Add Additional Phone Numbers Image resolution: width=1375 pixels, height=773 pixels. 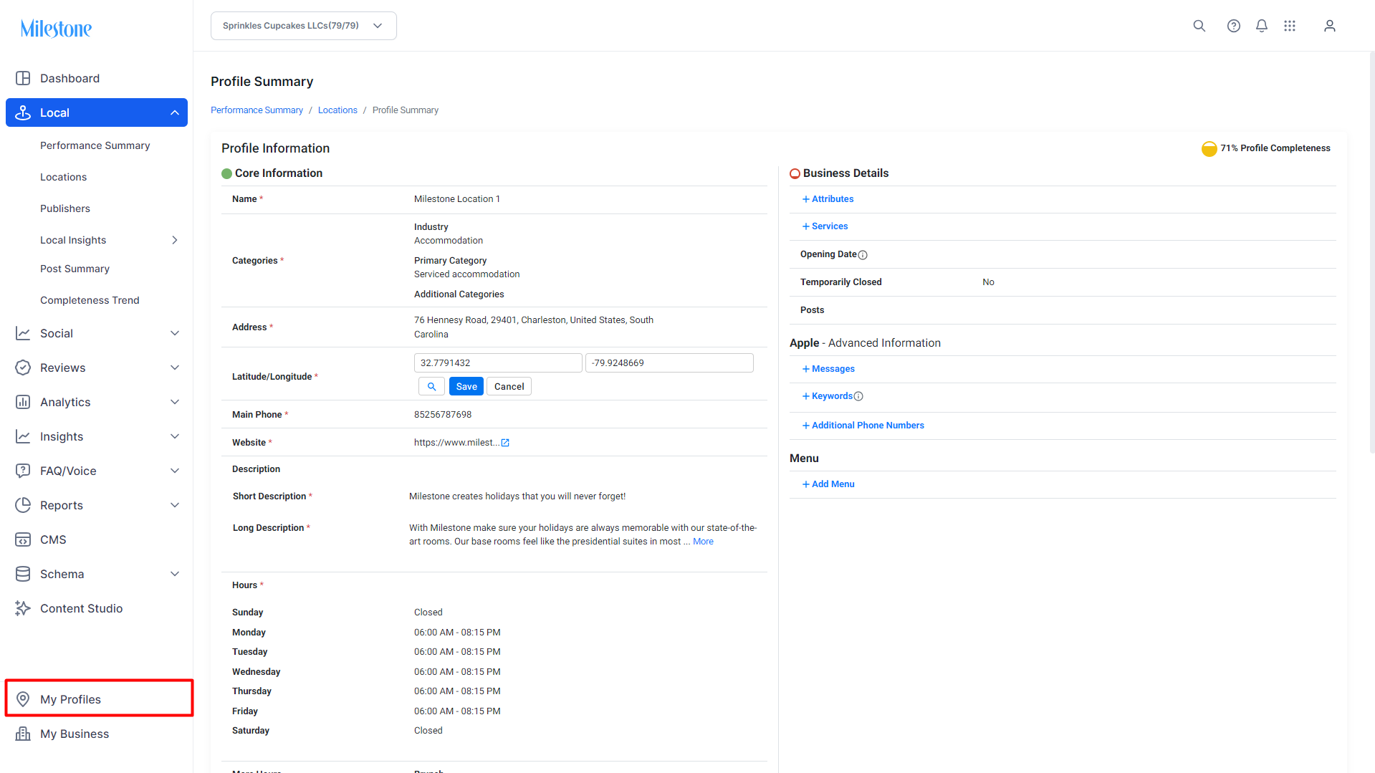click(x=863, y=426)
